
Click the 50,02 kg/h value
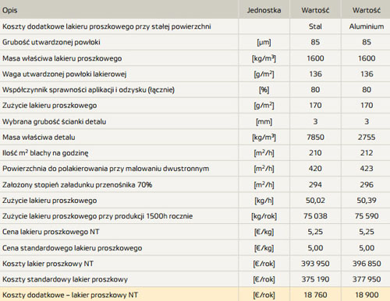click(315, 200)
